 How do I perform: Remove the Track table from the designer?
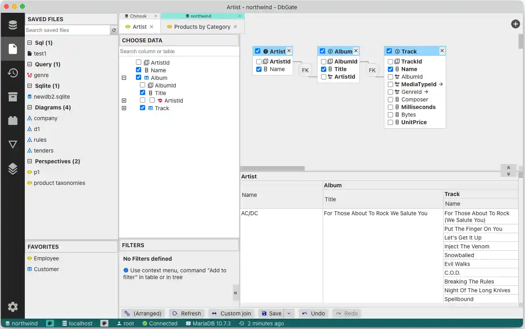coord(442,51)
